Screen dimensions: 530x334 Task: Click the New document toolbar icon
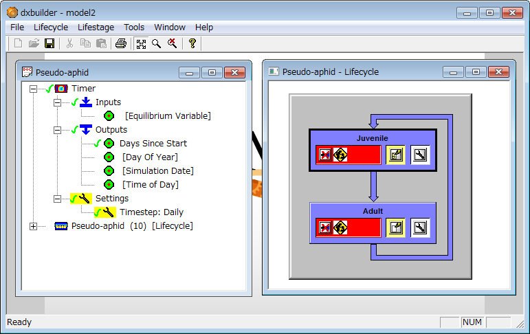click(18, 43)
